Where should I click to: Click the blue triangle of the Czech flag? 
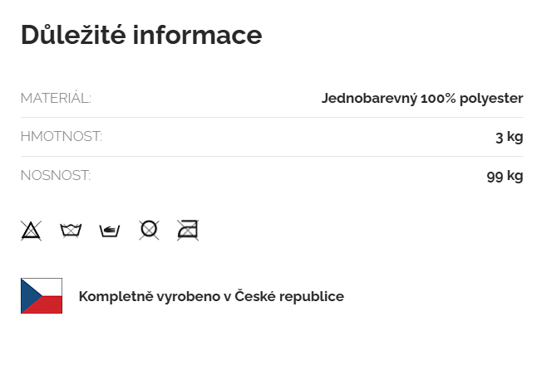coord(27,296)
